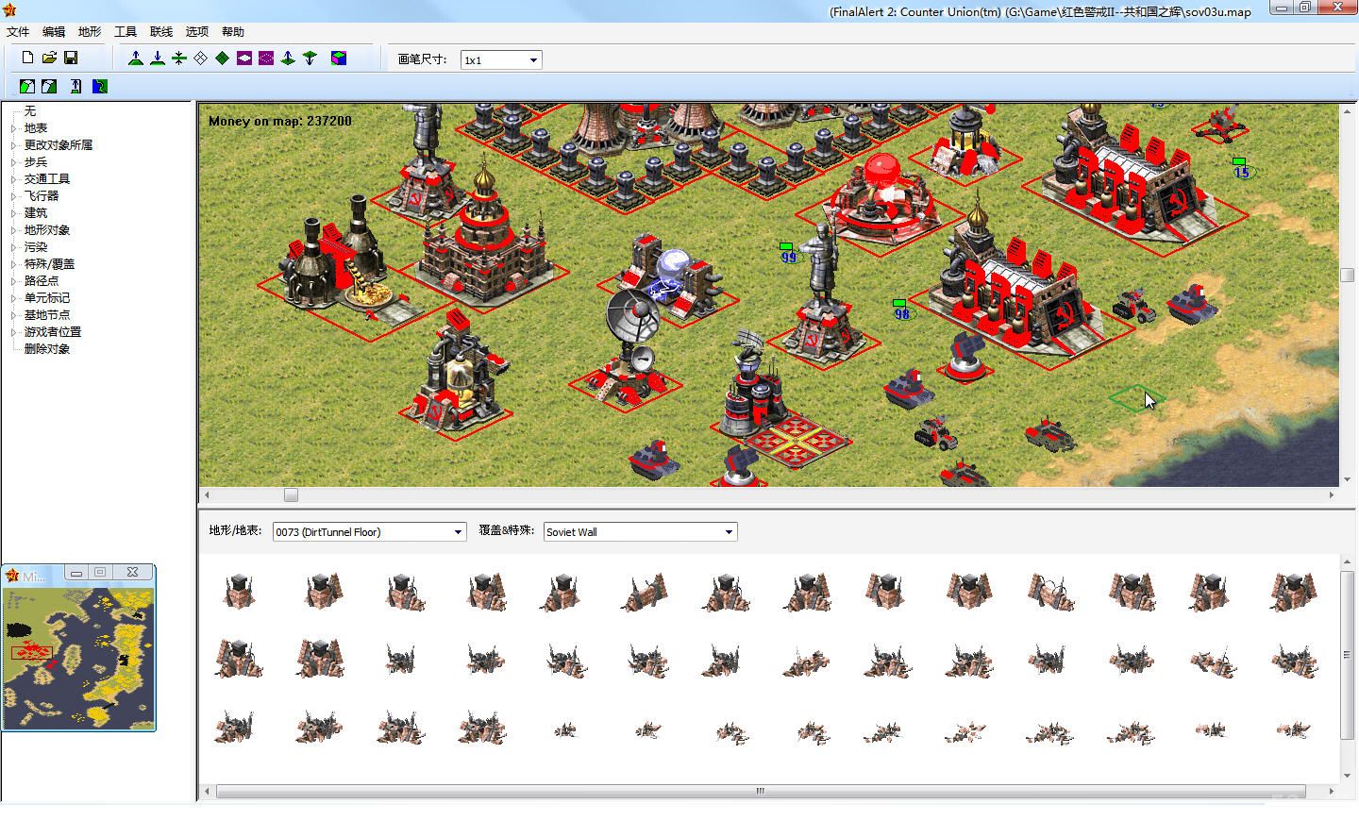Pick the first wall tile in the middle row
Image resolution: width=1359 pixels, height=821 pixels.
pos(239,659)
